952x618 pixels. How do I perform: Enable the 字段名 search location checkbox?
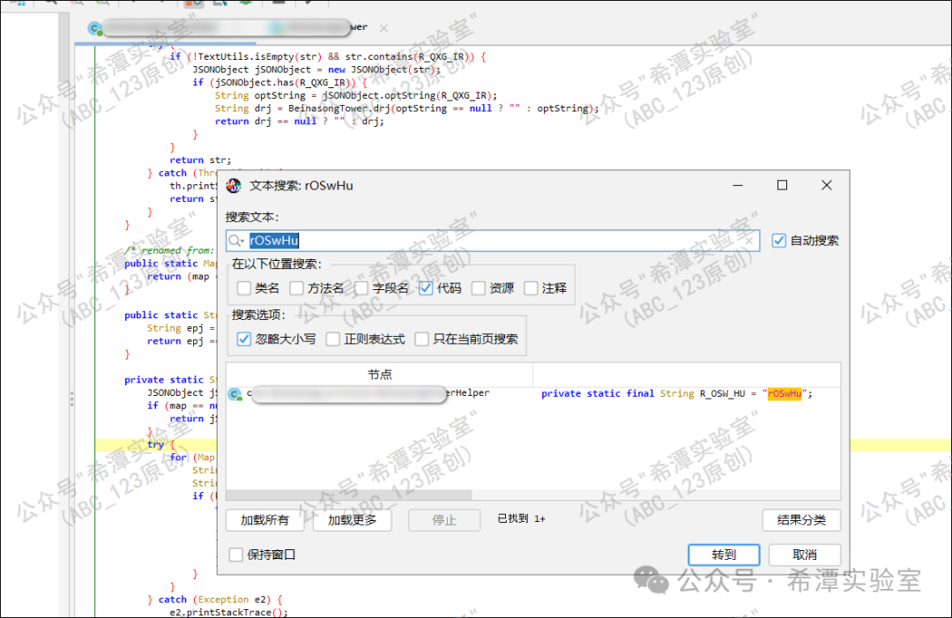361,287
